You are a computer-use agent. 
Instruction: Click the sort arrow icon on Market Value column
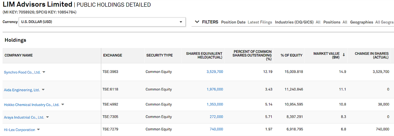pyautogui.click(x=344, y=54)
